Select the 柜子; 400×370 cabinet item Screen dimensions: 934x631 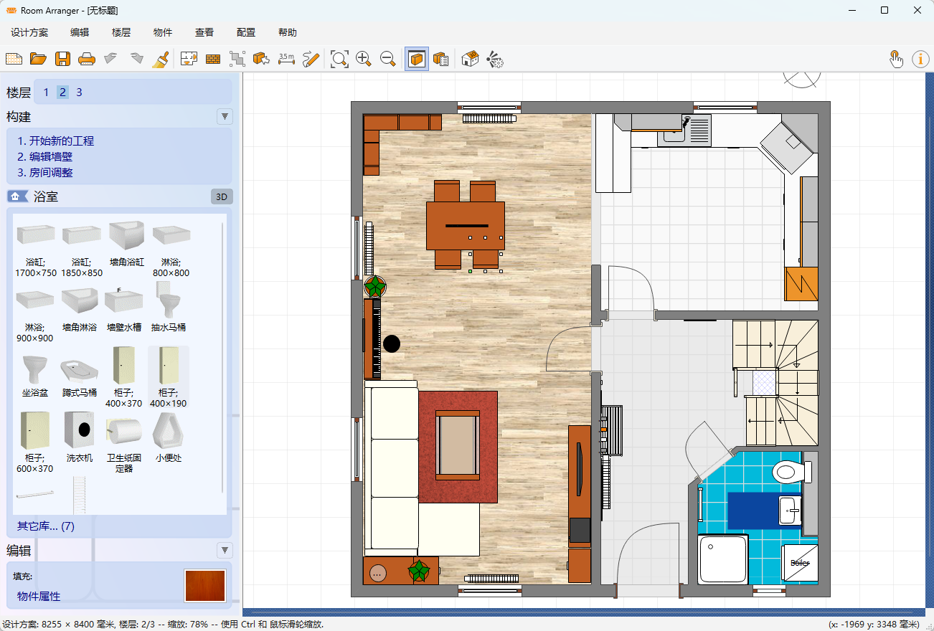[124, 377]
